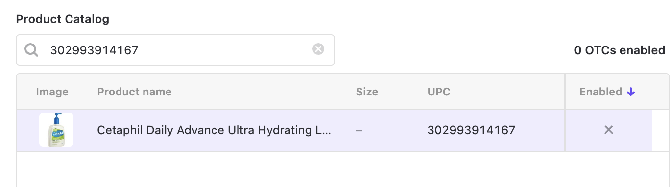Click the magnifying glass search icon

(31, 49)
